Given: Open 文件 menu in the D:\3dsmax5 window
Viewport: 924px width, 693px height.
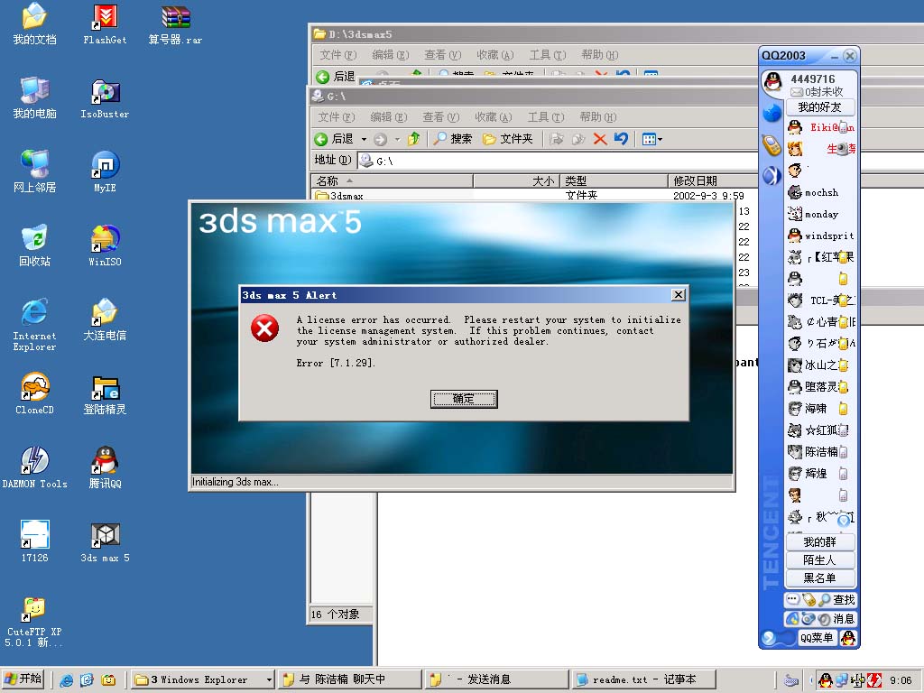Looking at the screenshot, I should click(338, 55).
